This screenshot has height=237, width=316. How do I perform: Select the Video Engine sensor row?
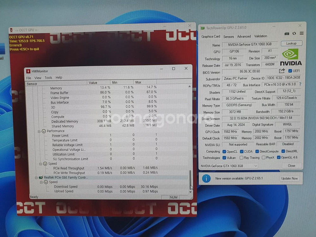click(103, 97)
